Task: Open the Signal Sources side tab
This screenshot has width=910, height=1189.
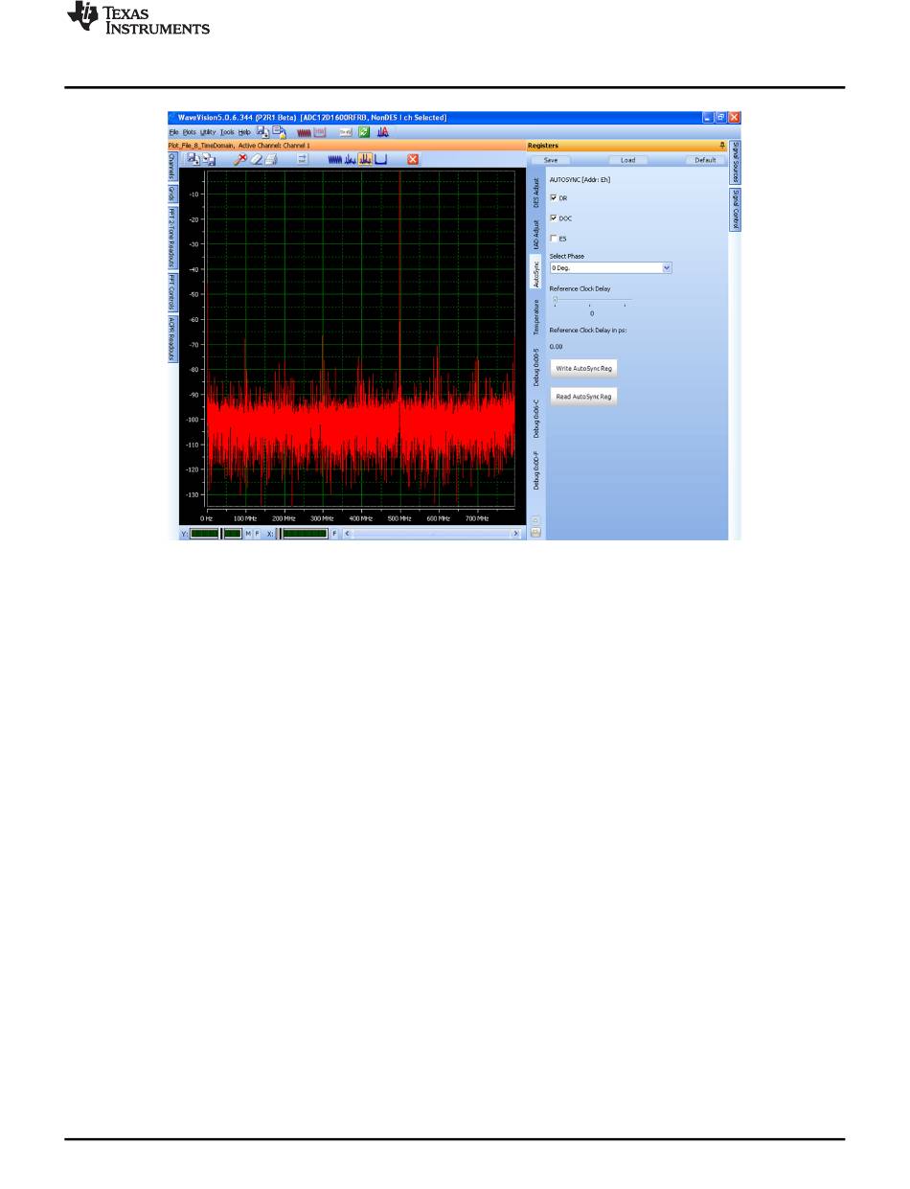Action: (x=735, y=163)
